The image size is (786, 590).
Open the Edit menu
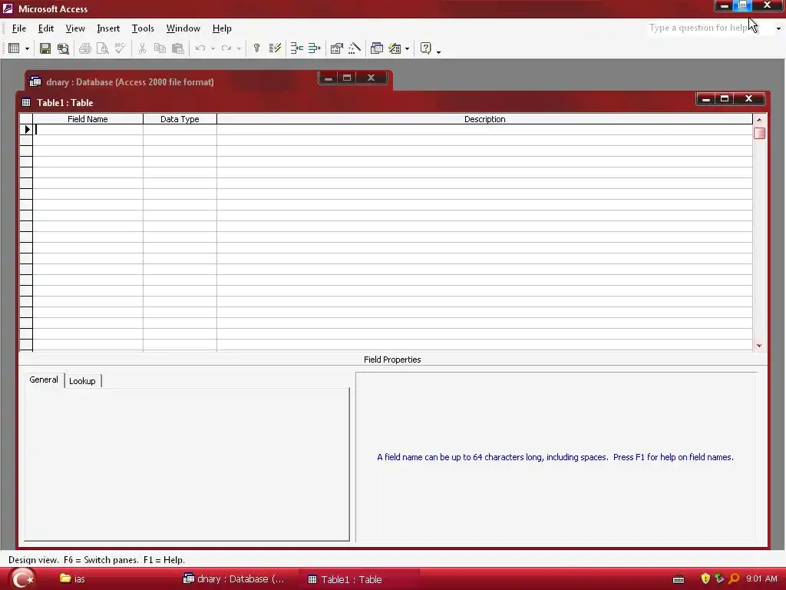pyautogui.click(x=45, y=28)
